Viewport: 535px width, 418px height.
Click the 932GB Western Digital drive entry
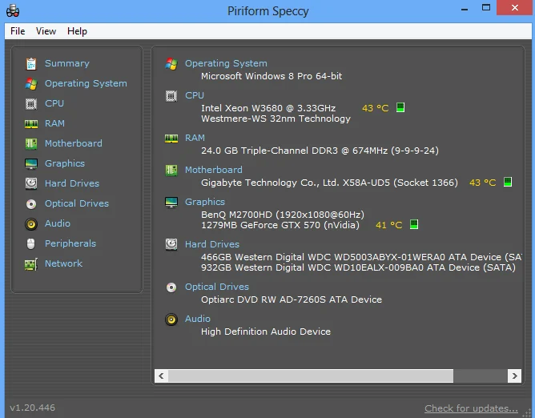[x=358, y=267]
